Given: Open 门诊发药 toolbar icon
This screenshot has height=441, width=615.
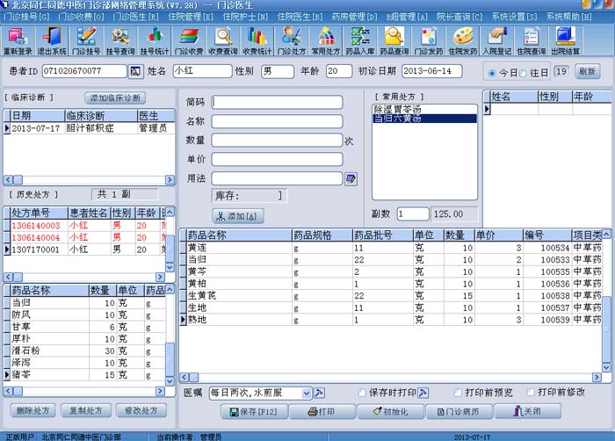Looking at the screenshot, I should [x=429, y=40].
